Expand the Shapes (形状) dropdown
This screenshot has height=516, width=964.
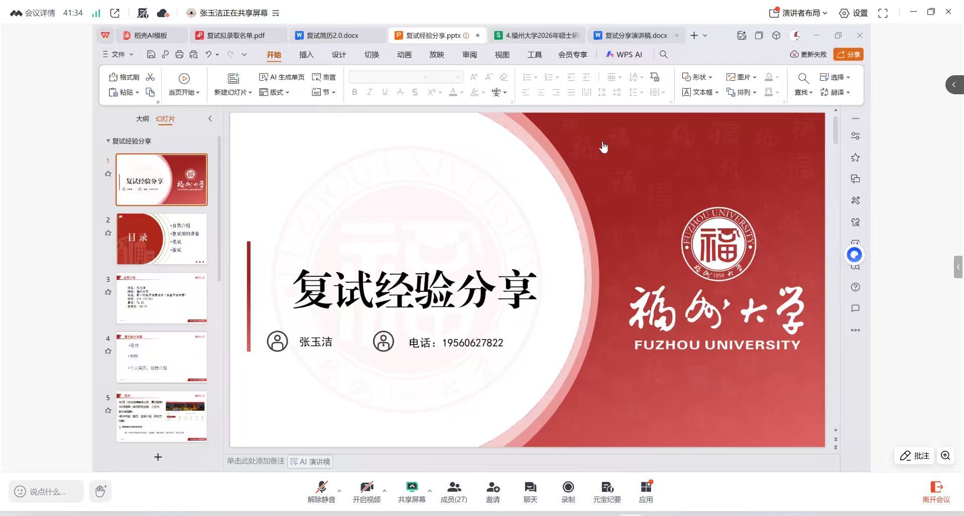697,77
